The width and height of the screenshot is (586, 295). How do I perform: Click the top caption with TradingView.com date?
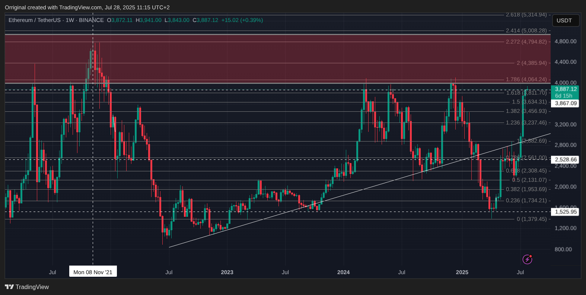87,7
